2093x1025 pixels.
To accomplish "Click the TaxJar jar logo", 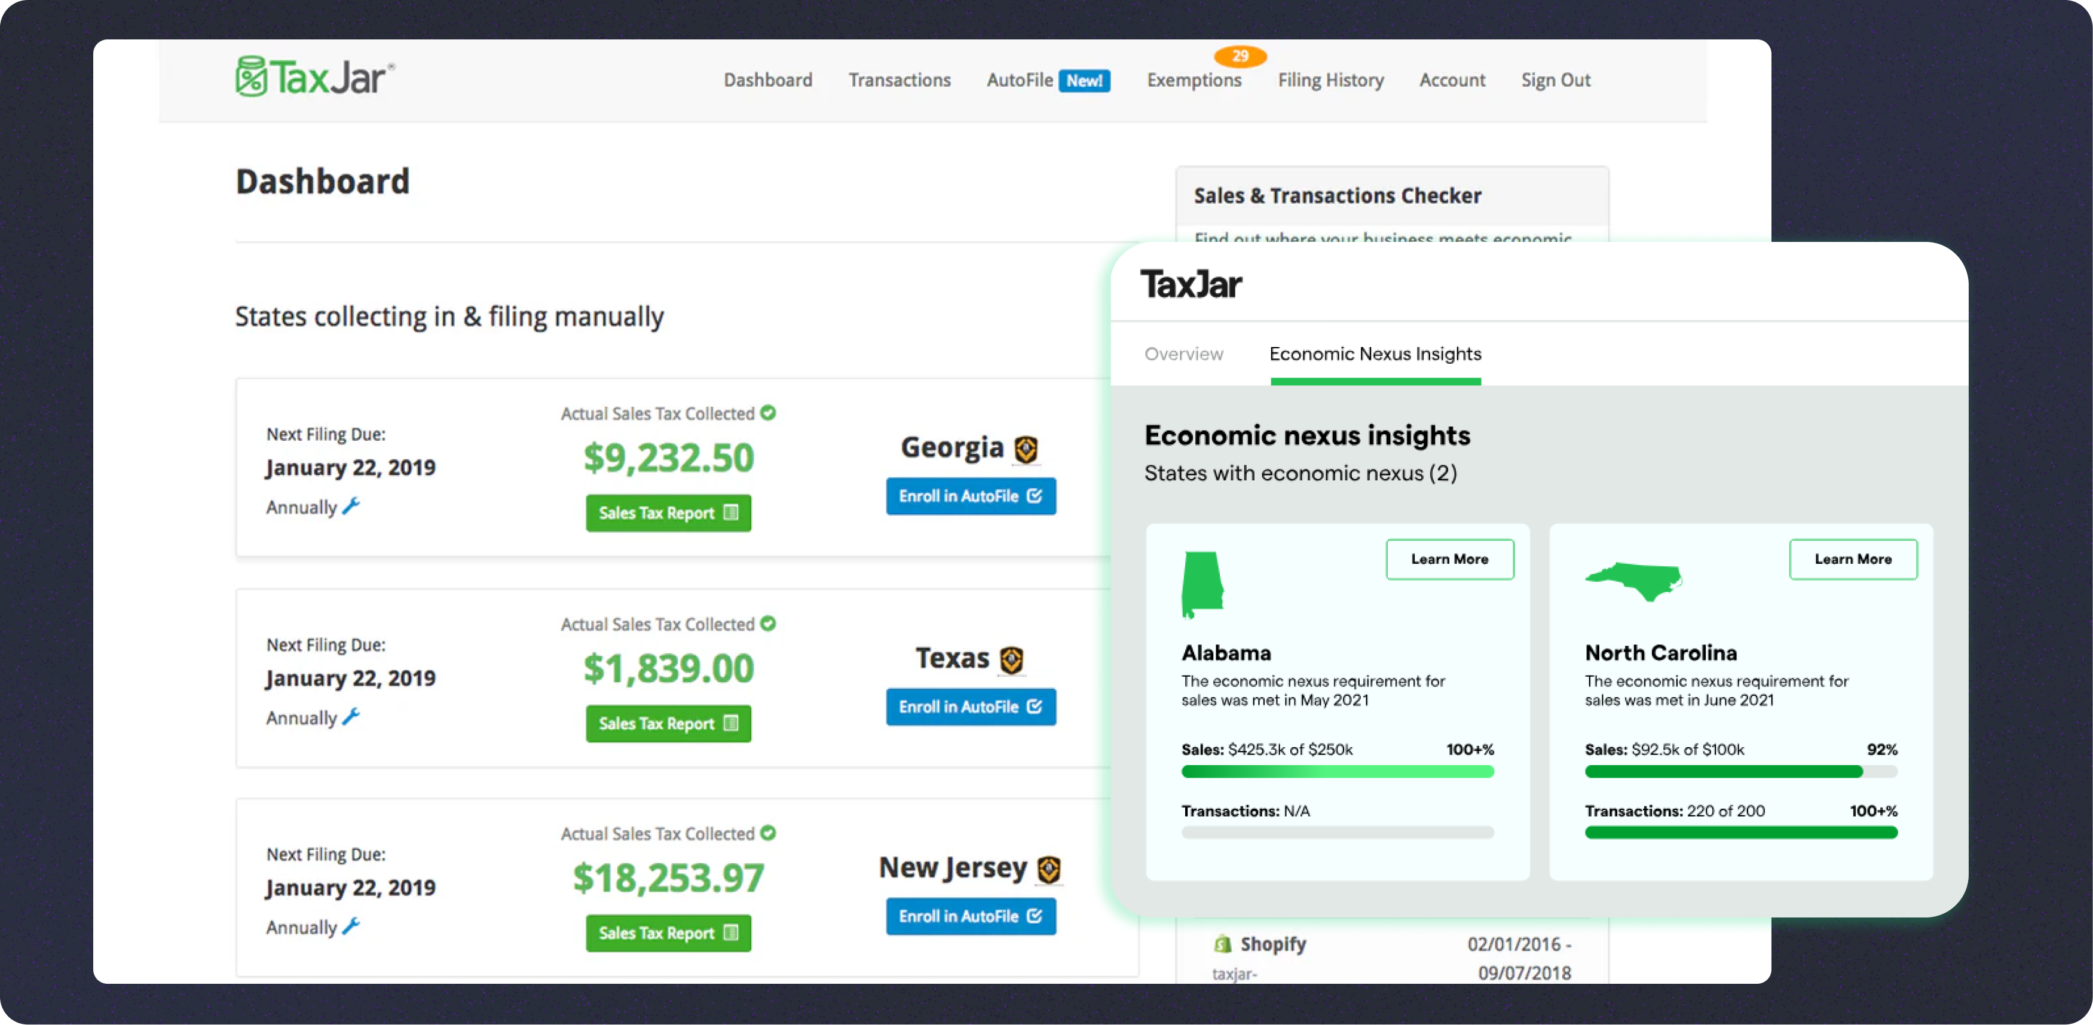I will tap(250, 77).
